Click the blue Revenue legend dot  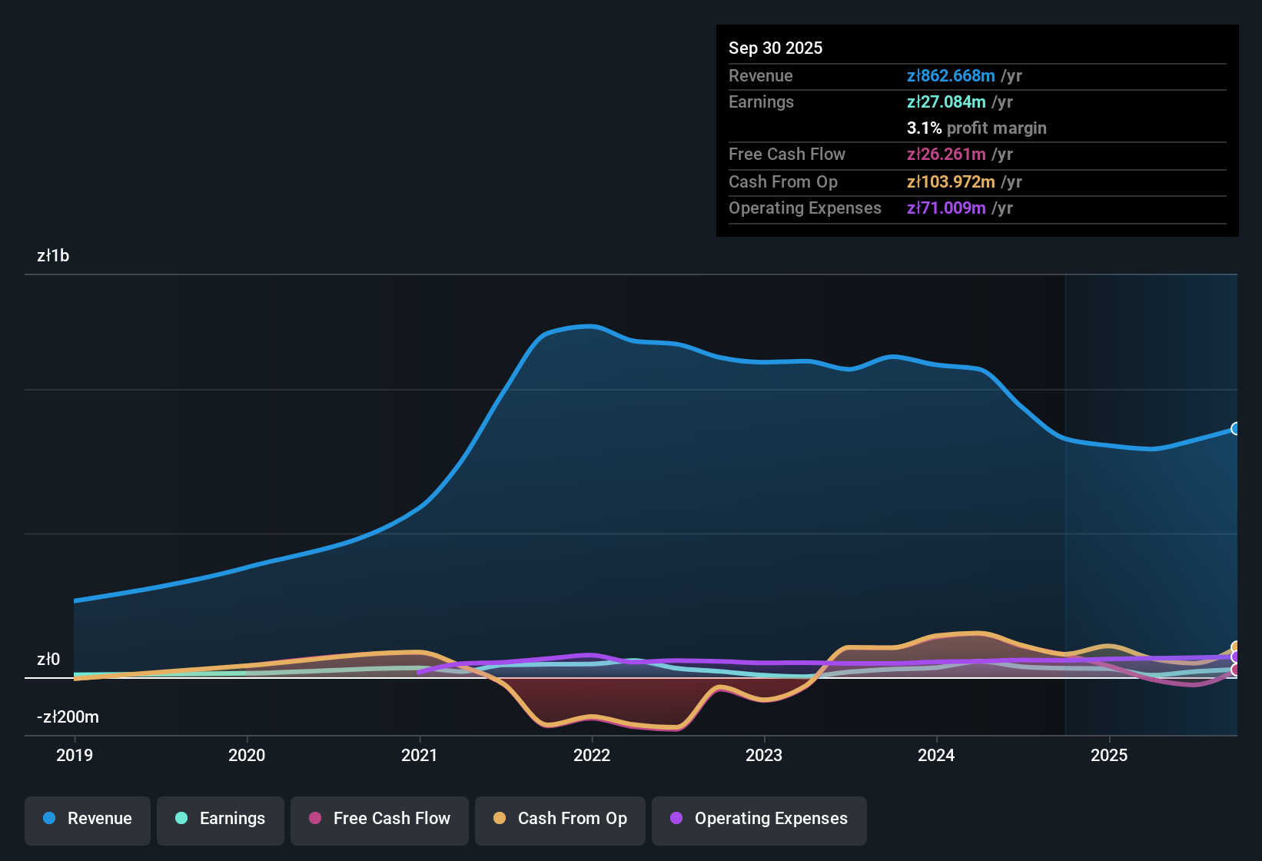click(x=49, y=819)
